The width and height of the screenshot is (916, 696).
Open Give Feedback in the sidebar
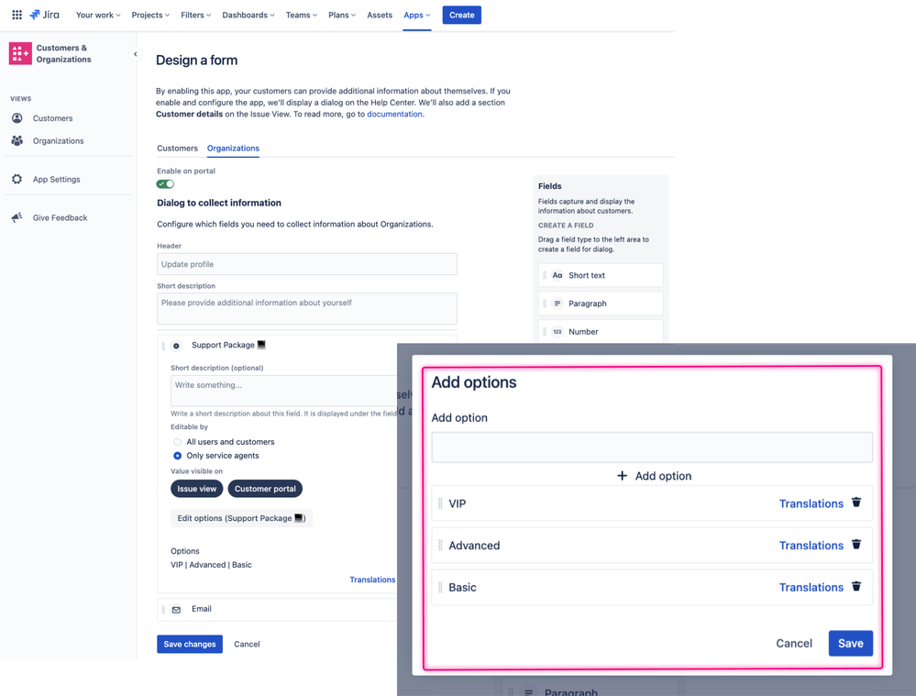pyautogui.click(x=61, y=217)
